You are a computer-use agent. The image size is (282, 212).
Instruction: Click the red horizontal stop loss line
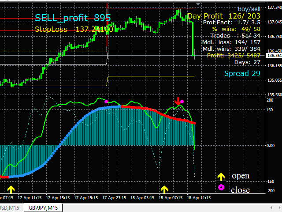150,8
